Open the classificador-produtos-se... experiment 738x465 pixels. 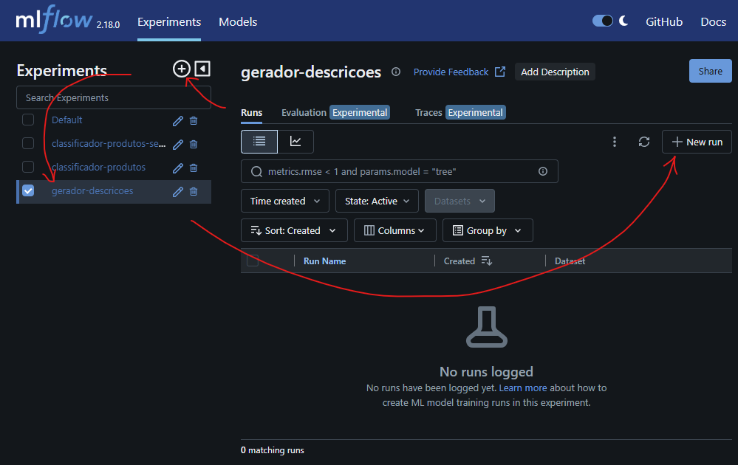point(109,143)
